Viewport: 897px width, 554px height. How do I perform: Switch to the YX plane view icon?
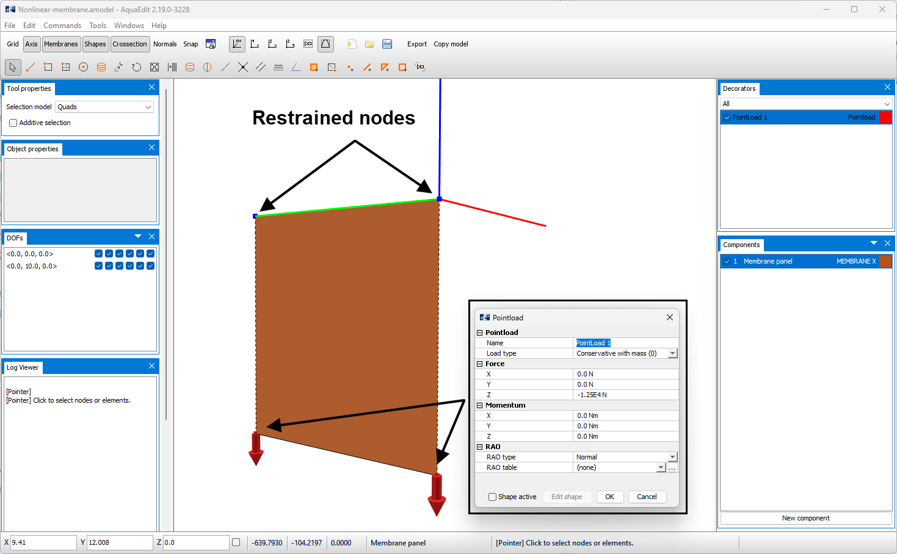coord(255,44)
